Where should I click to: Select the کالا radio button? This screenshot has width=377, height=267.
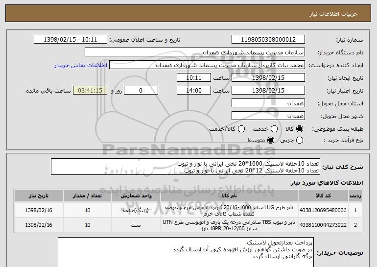(x=300, y=129)
